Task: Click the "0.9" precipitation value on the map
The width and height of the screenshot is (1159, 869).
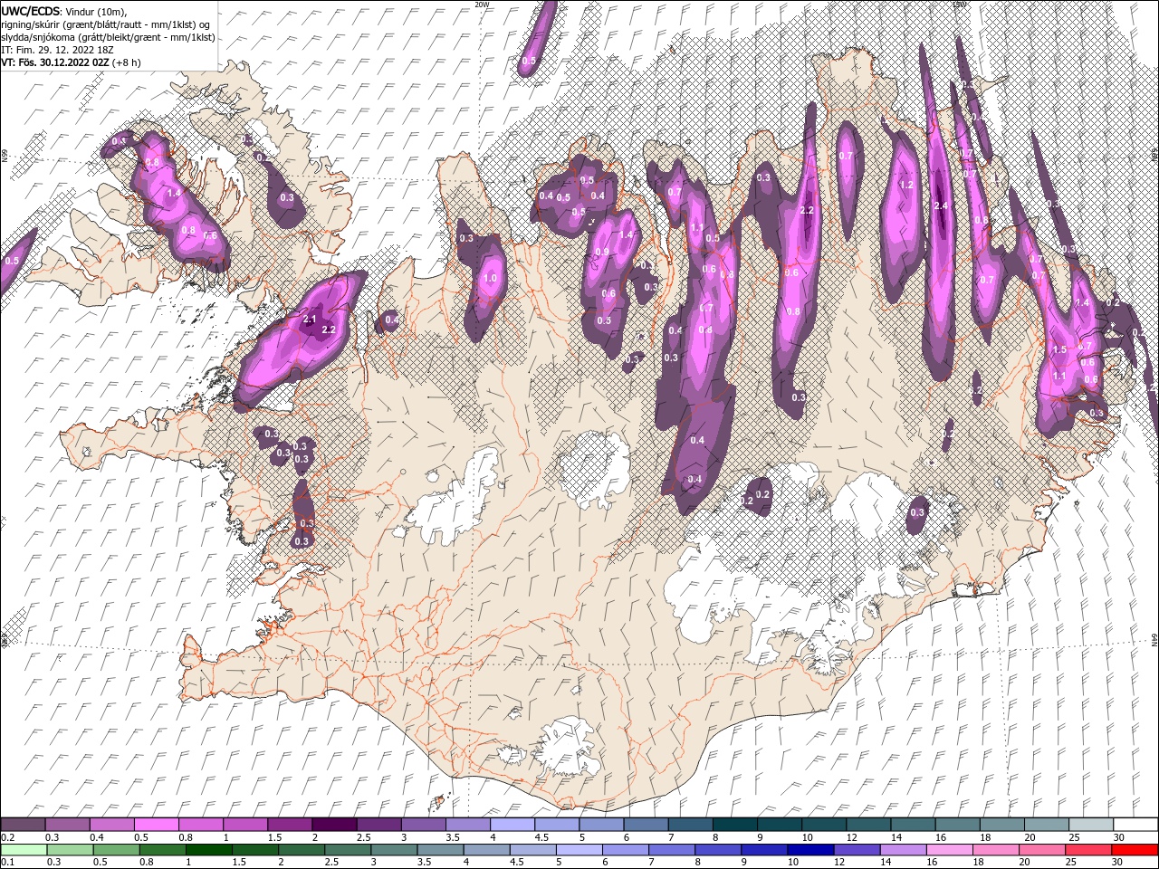Action: (603, 252)
